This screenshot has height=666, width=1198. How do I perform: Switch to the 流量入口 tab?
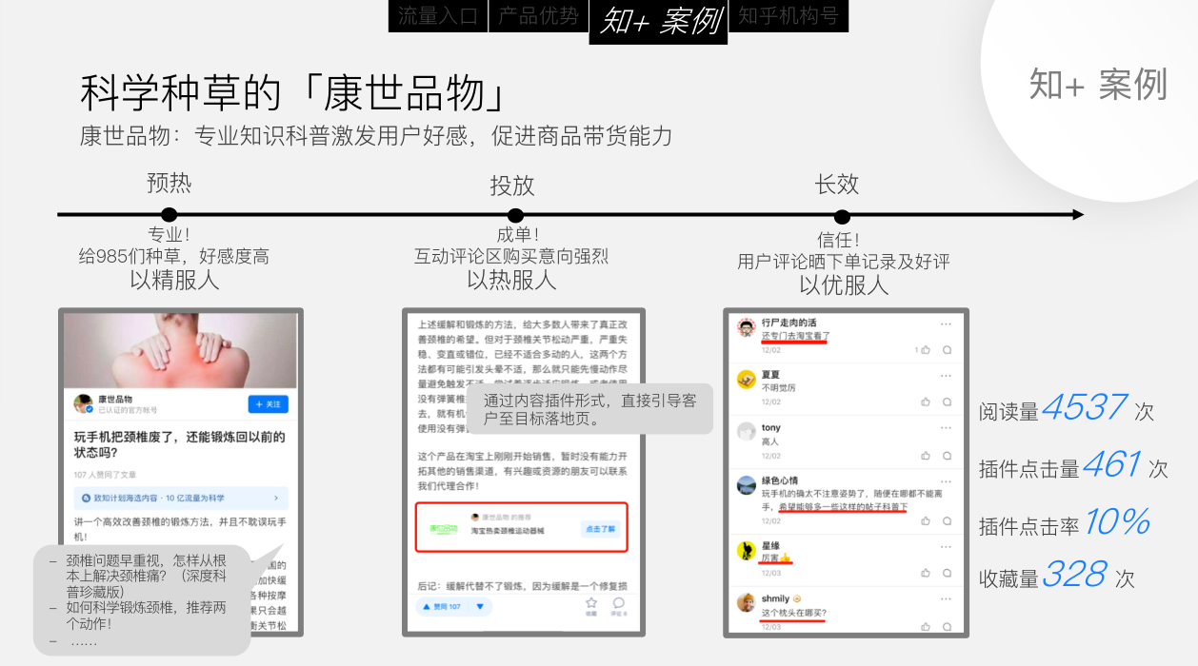(436, 16)
